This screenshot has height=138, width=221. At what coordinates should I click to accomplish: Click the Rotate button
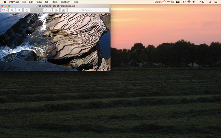tap(56, 10)
